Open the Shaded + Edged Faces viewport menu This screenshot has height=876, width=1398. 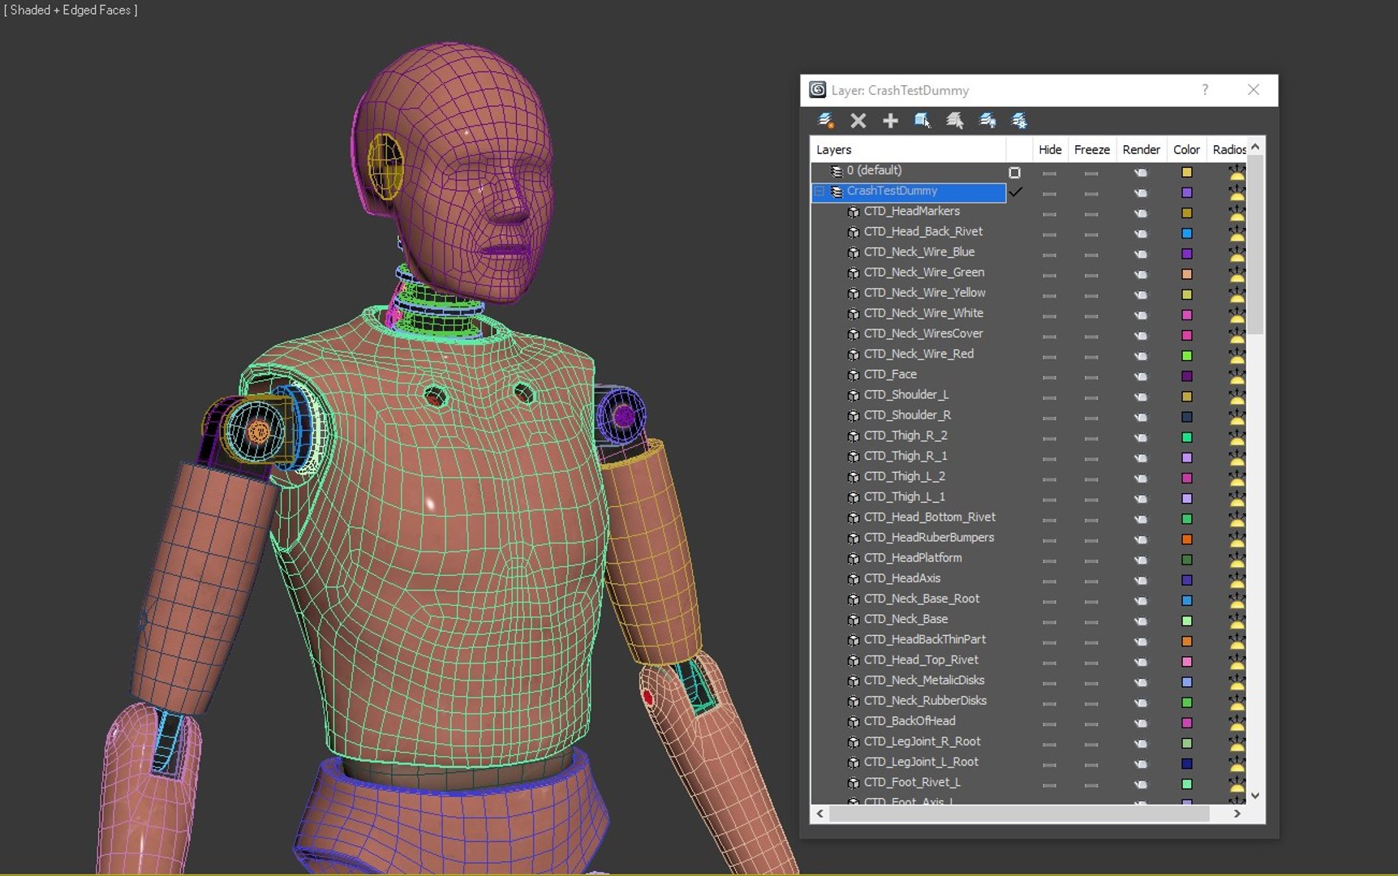71,11
